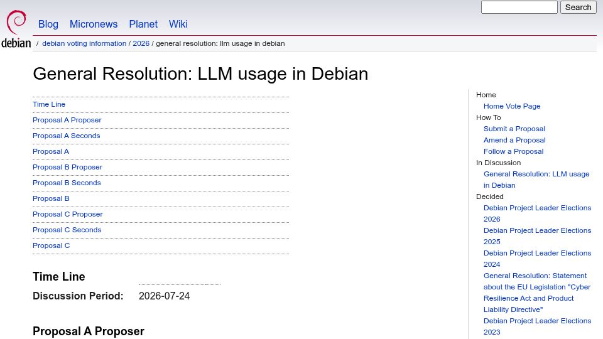Open Debian Project Leader Elections 2024

(x=537, y=259)
